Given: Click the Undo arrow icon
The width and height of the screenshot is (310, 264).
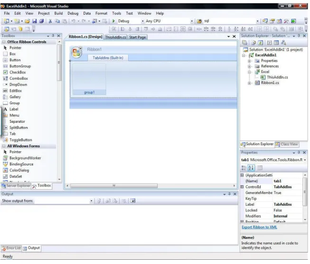Looking at the screenshot, I should click(x=74, y=21).
